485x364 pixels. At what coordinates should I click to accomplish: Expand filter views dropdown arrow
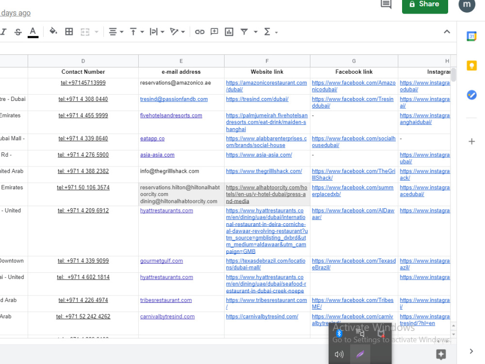256,32
